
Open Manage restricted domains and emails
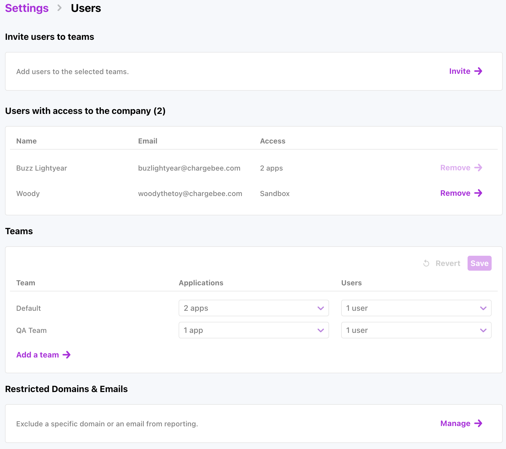[455, 424]
